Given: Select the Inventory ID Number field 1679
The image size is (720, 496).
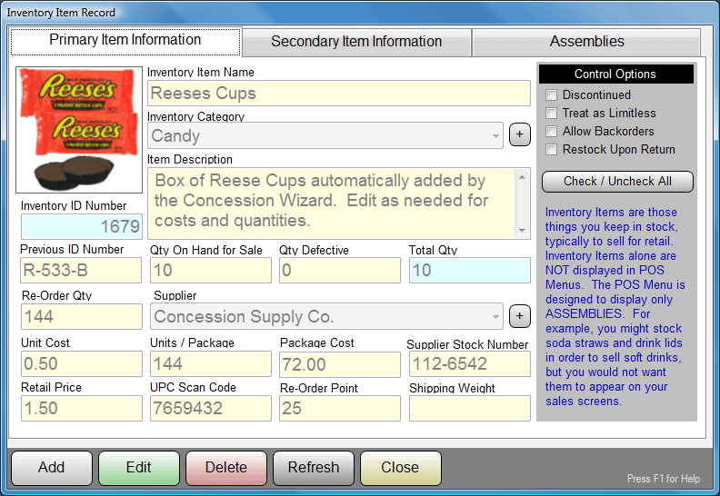Looking at the screenshot, I should tap(81, 226).
